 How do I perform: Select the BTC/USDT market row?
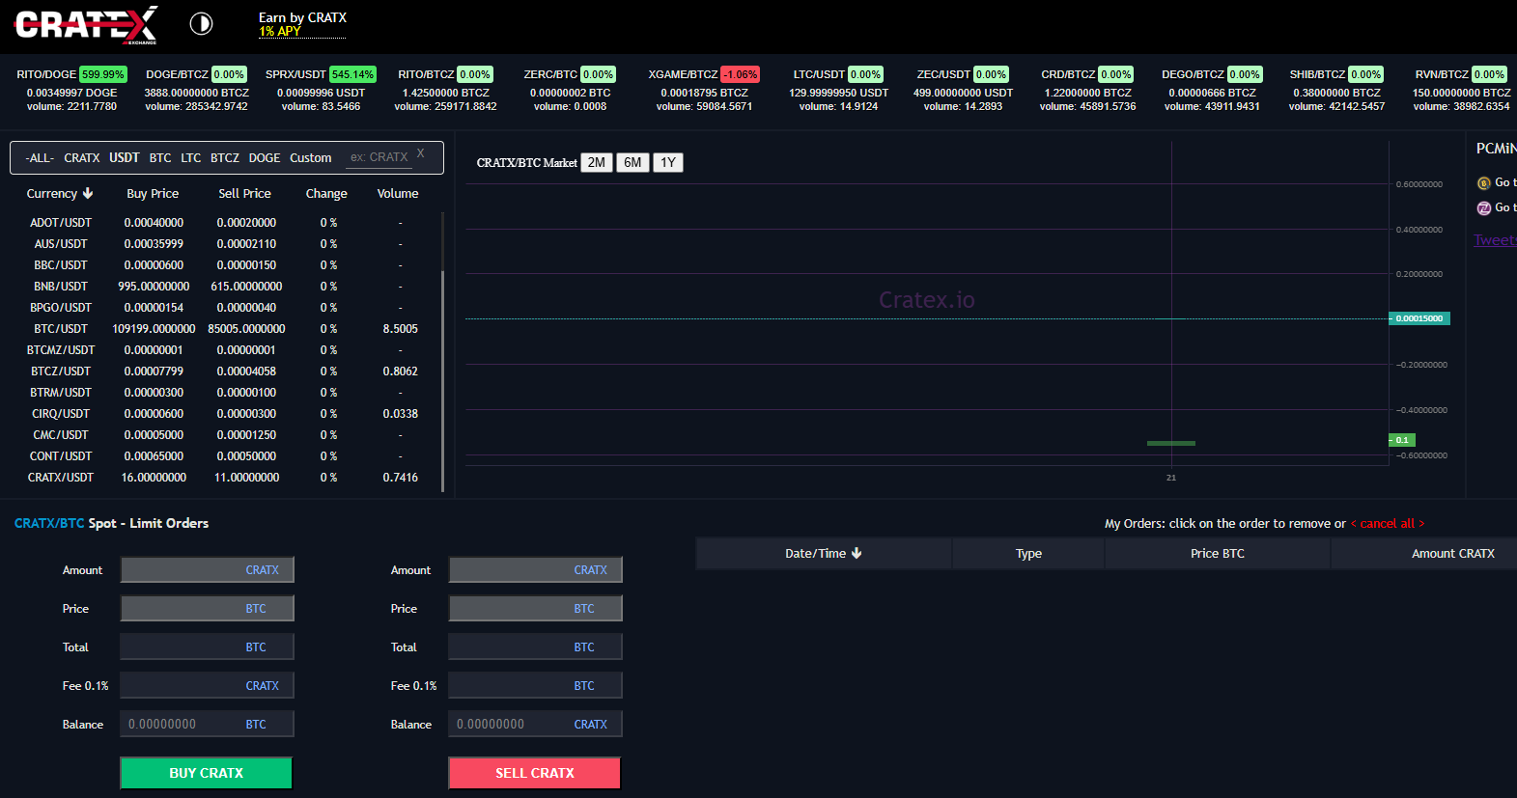[x=225, y=328]
